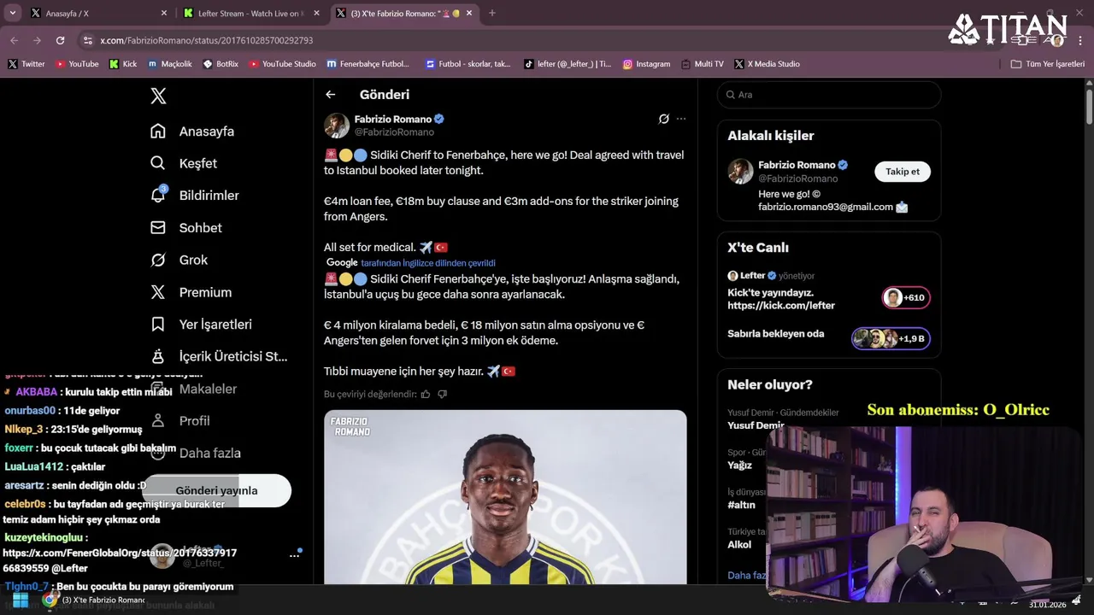
Task: Go back in browser history
Action: point(14,40)
